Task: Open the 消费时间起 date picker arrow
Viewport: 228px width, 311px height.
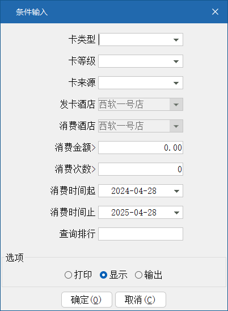Action: [176, 191]
